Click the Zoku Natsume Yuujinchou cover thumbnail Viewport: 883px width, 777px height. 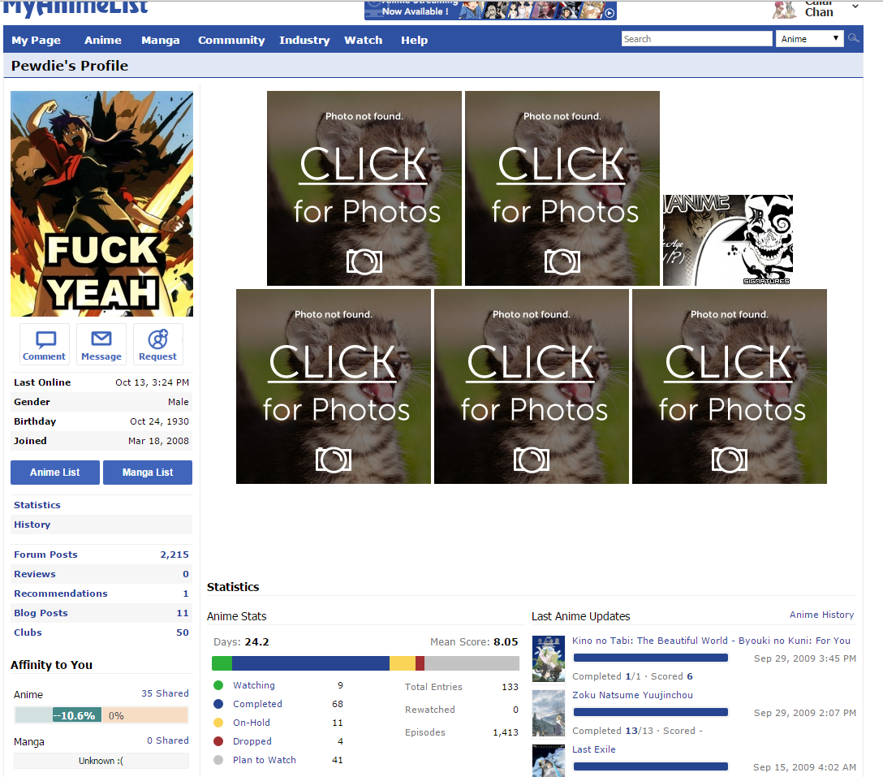tap(549, 714)
